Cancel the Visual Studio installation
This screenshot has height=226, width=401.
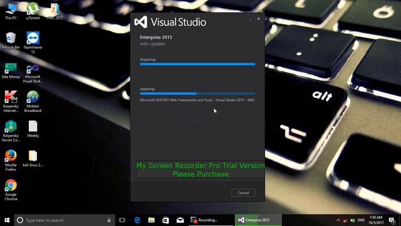[243, 193]
